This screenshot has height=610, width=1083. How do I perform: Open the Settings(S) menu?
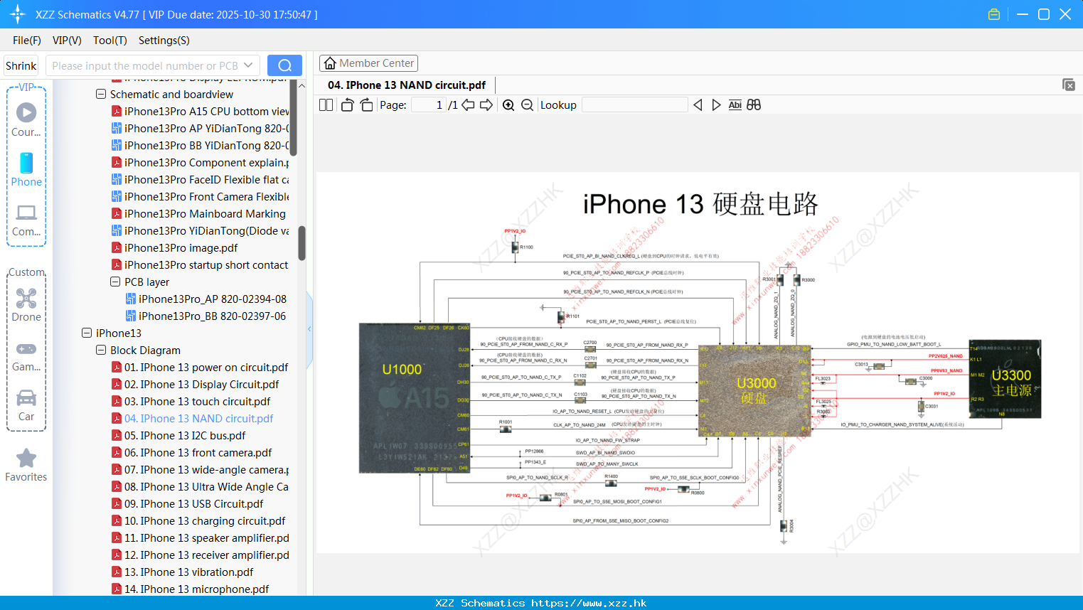tap(164, 41)
